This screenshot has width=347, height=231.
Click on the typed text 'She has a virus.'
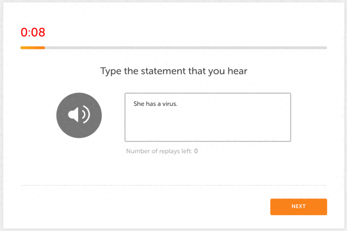tap(156, 104)
